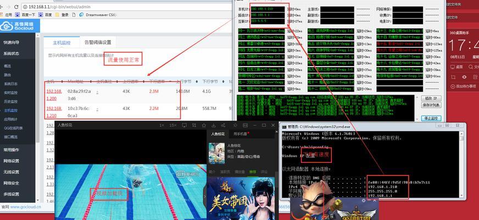Toggle mini-player mode icon in video player

(x=245, y=125)
